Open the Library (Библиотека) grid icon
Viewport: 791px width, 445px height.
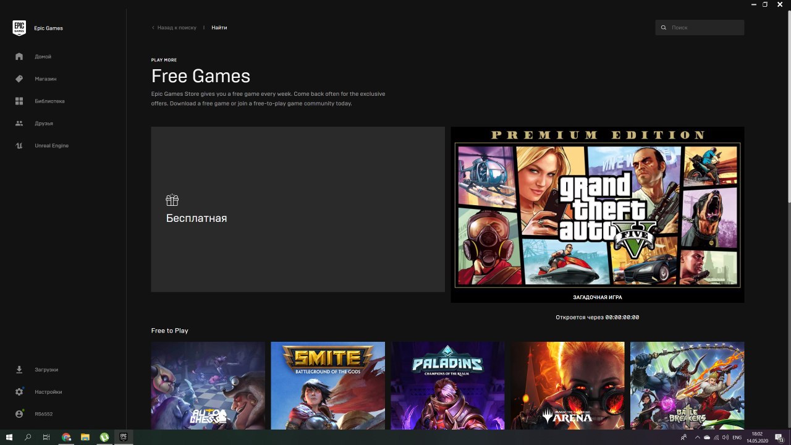click(x=19, y=101)
